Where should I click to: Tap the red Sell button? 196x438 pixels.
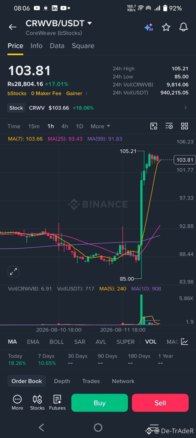(160, 403)
